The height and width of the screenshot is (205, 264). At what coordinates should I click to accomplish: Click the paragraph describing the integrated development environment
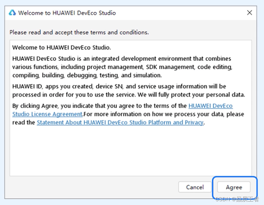122,67
